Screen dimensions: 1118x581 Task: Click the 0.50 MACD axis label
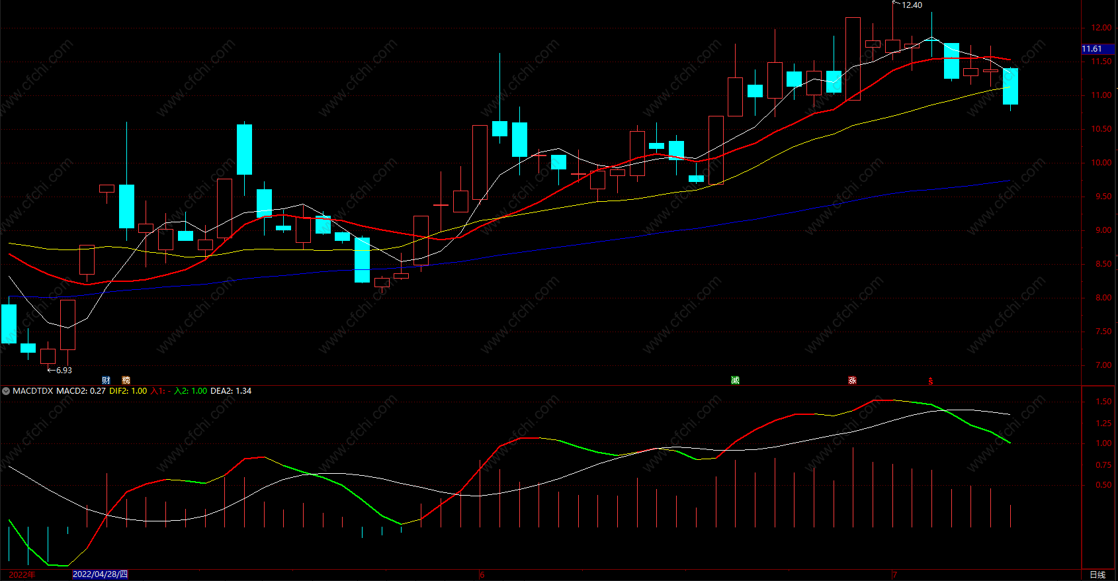[1103, 485]
